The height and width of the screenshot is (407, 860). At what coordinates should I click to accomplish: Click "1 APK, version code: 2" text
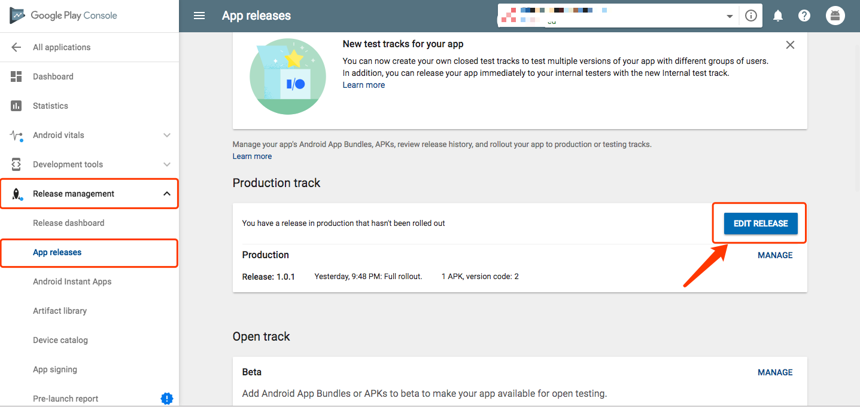pos(480,277)
